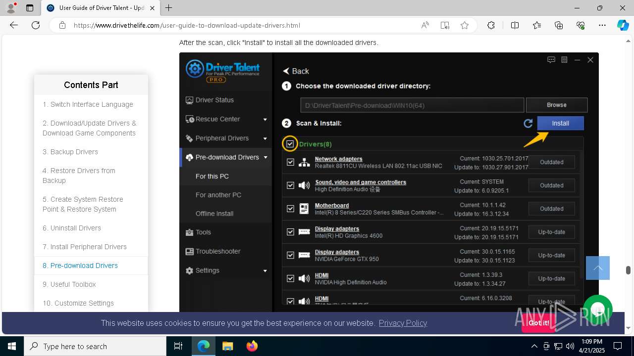634x356 pixels.
Task: Close the Driver Talent browser tab
Action: (x=152, y=8)
